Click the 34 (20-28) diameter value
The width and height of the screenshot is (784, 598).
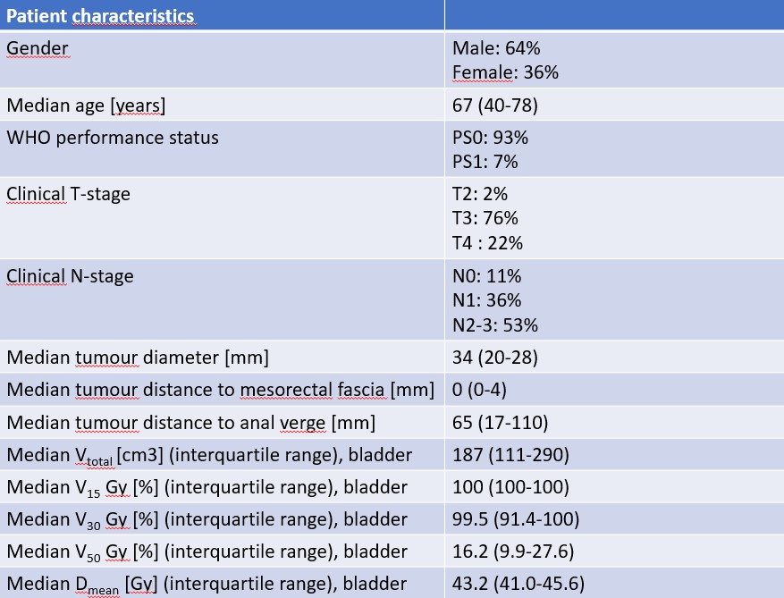click(495, 358)
